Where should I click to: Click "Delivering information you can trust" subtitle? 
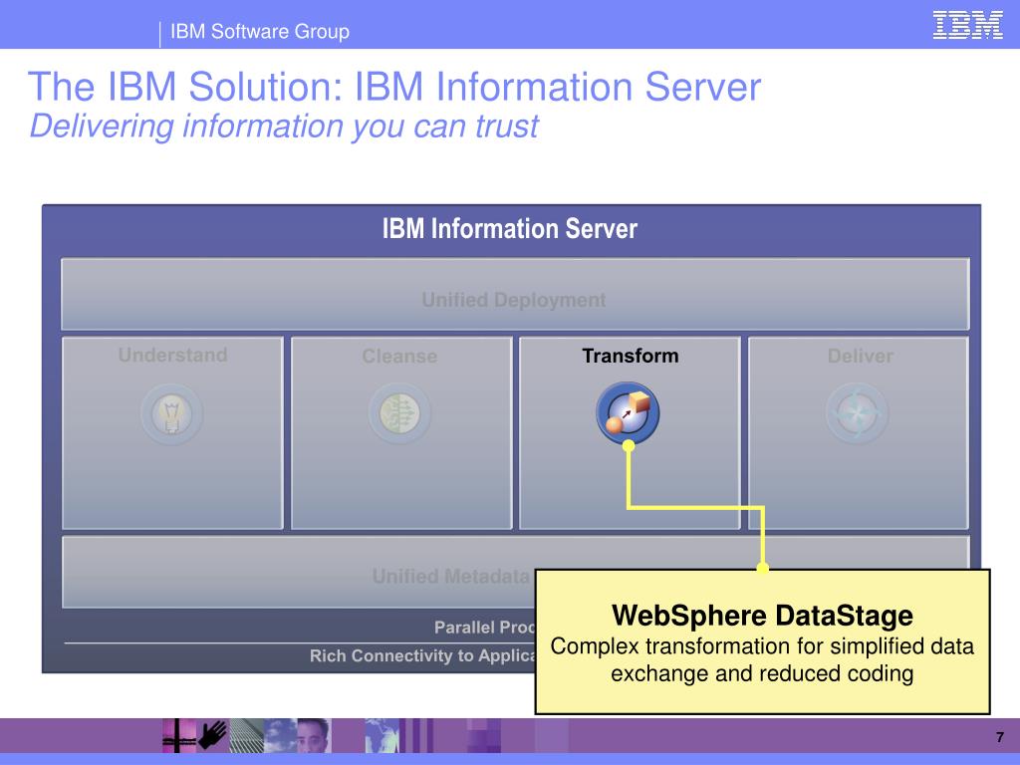284,127
